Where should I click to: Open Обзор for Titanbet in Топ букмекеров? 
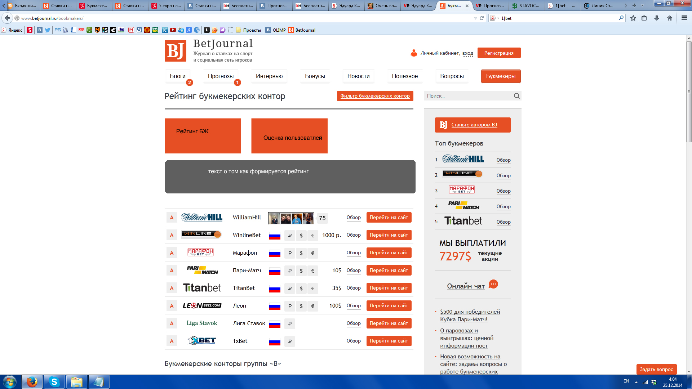(504, 222)
